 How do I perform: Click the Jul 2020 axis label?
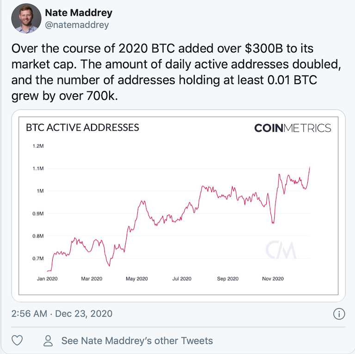[x=182, y=279]
